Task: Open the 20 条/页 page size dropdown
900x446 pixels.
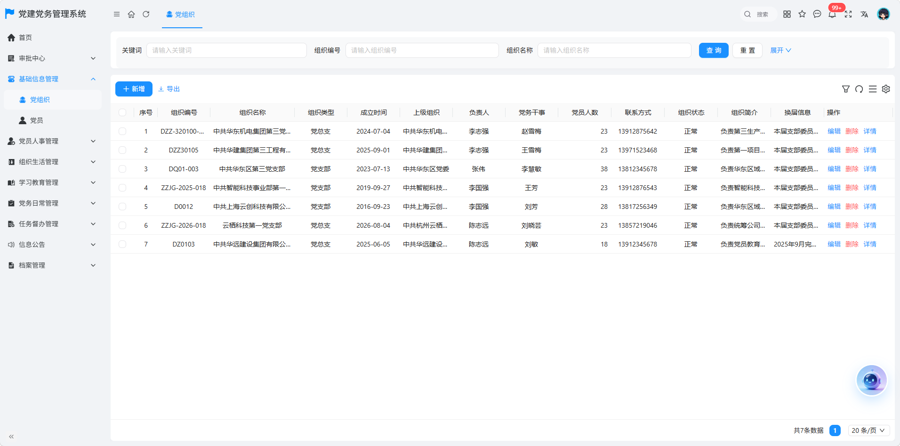Action: 868,430
